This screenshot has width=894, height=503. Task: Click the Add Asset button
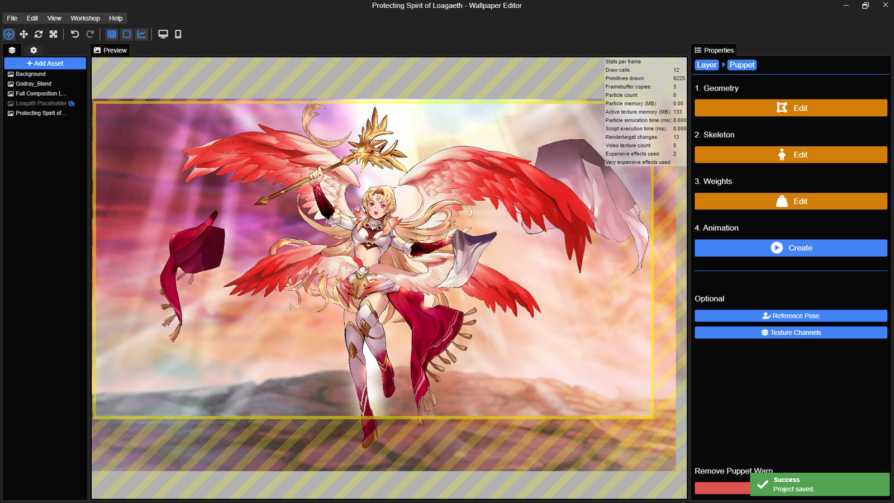pyautogui.click(x=45, y=63)
